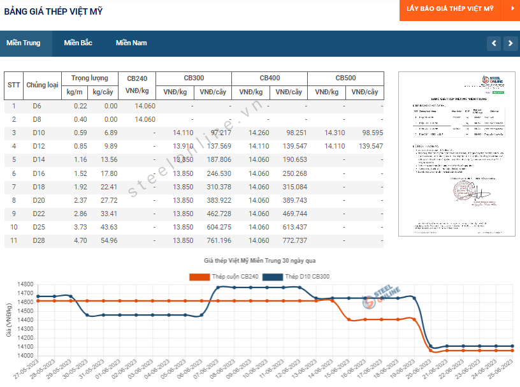The height and width of the screenshot is (387, 520).
Task: Click the CB300 column header
Action: 194,78
